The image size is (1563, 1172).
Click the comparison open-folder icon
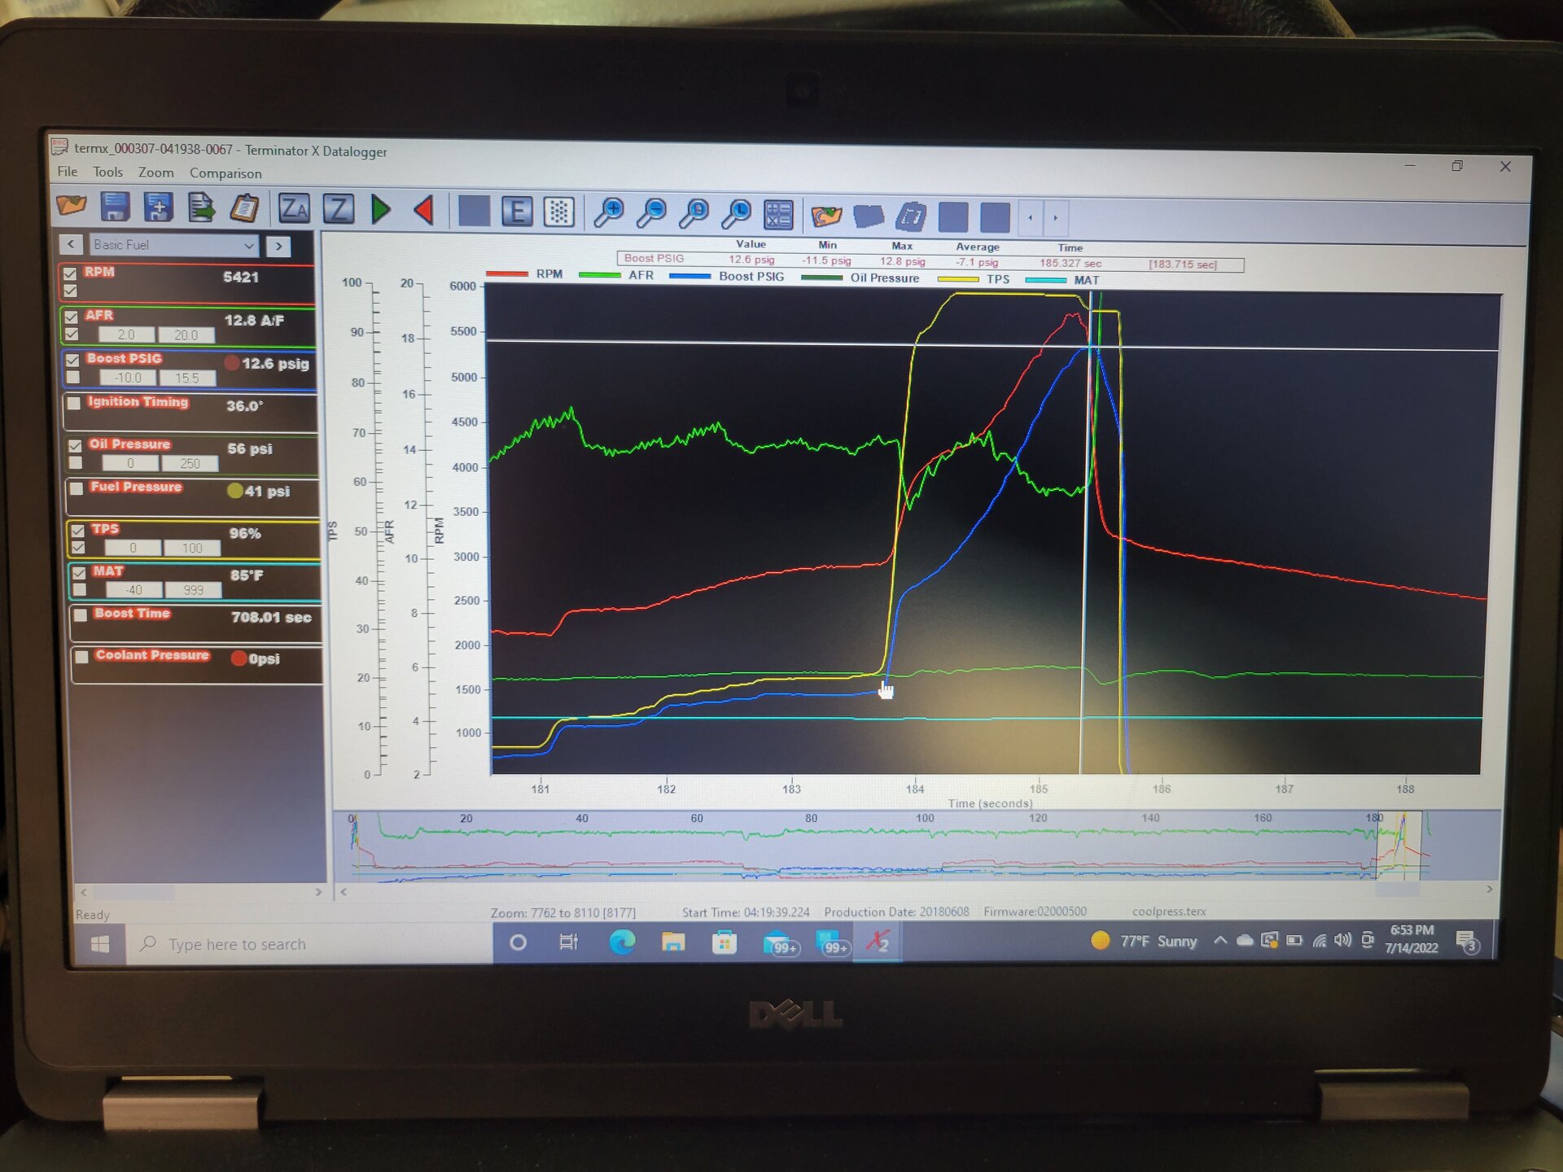(x=827, y=216)
